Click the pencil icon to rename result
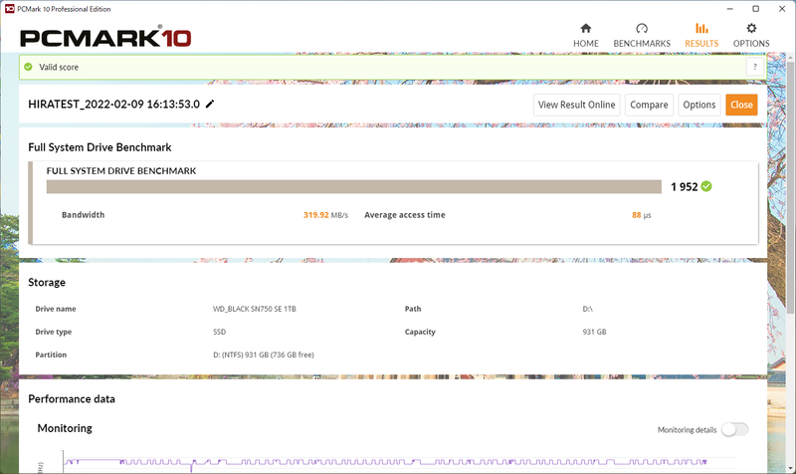This screenshot has width=796, height=474. click(210, 104)
